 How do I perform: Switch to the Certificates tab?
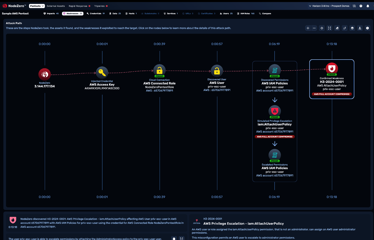(x=207, y=14)
